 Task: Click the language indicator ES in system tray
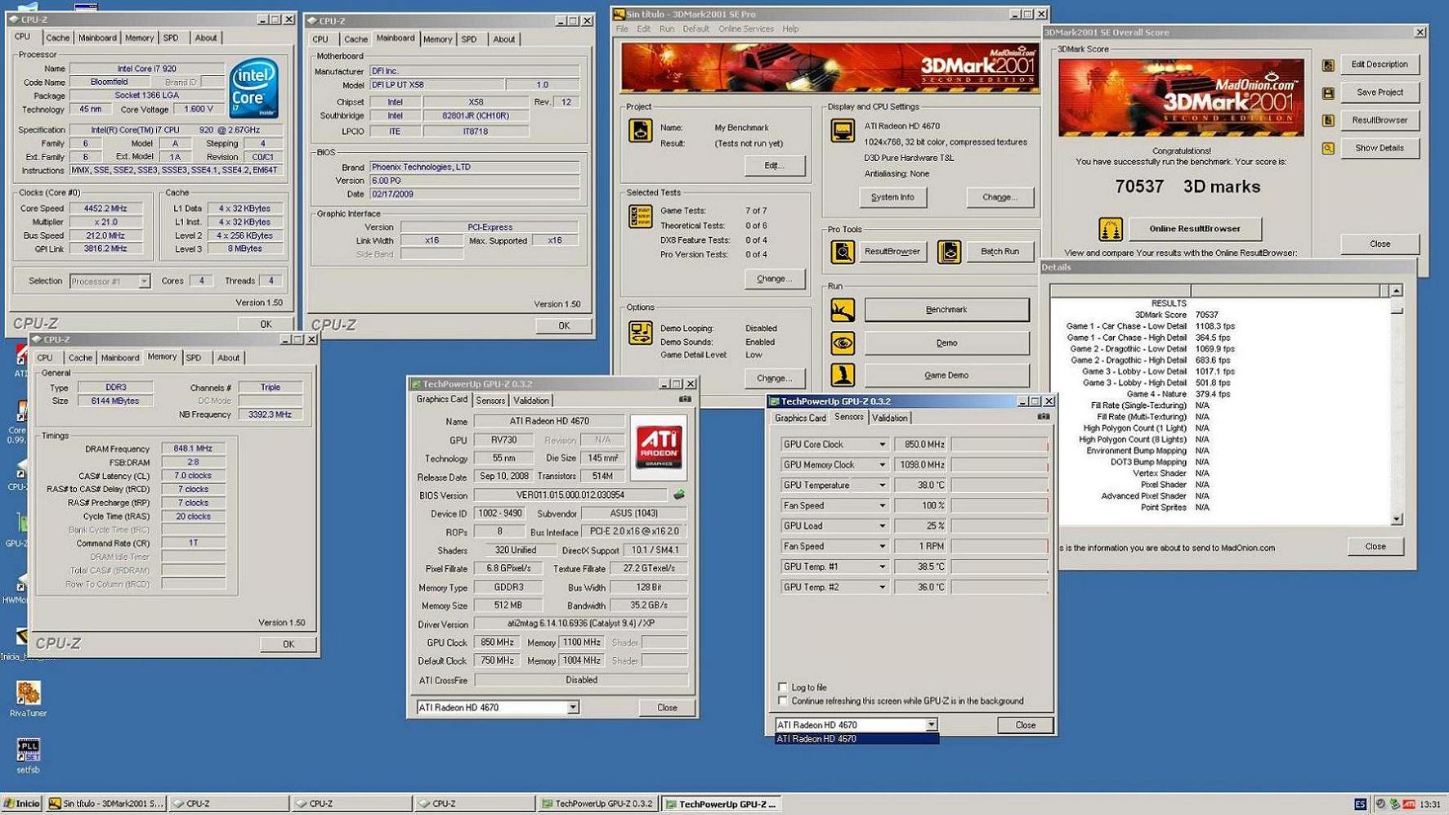pos(1360,804)
